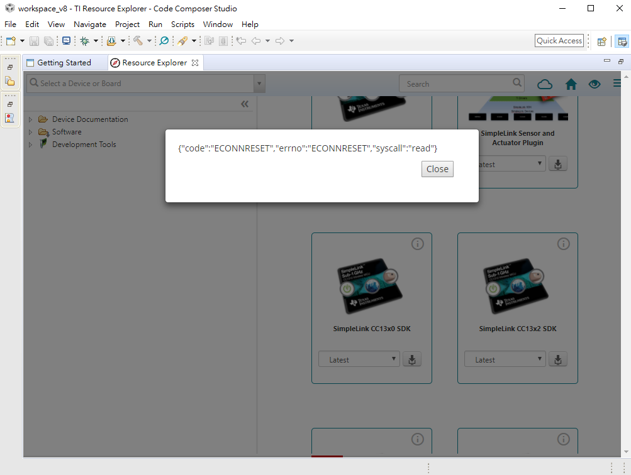631x475 pixels.
Task: Select Device Documentation in the tree
Action: coord(90,119)
